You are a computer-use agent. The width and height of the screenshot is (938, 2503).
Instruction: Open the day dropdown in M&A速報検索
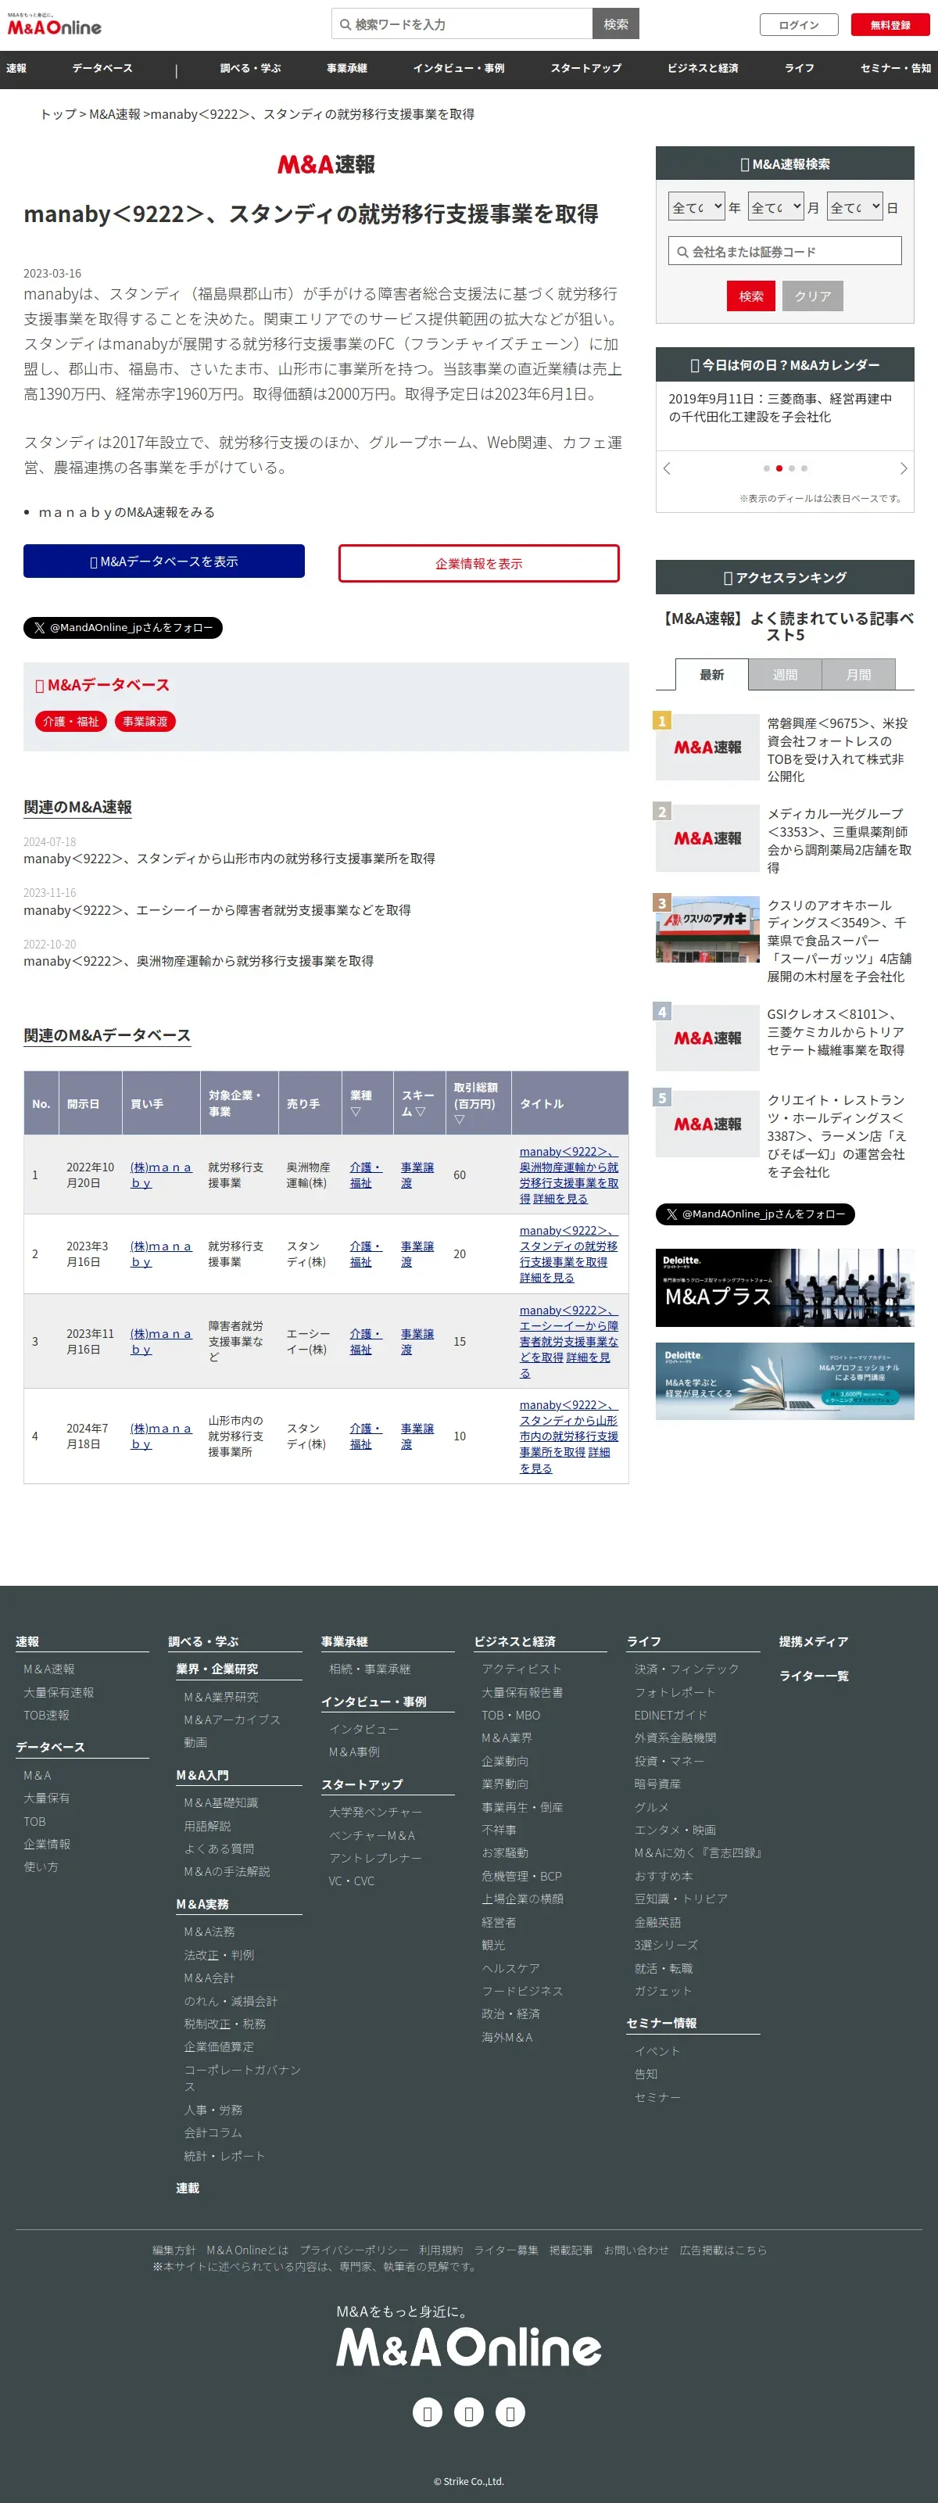coord(854,207)
